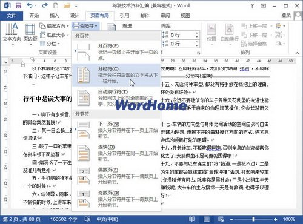The image size is (303, 224).
Task: Click the Word Help question mark
Action: point(252,6)
